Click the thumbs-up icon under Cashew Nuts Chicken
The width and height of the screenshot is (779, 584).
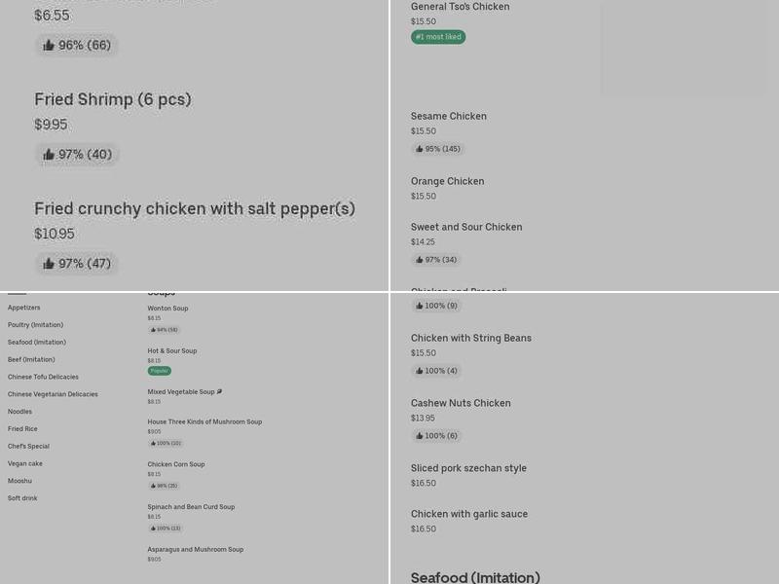click(x=420, y=436)
